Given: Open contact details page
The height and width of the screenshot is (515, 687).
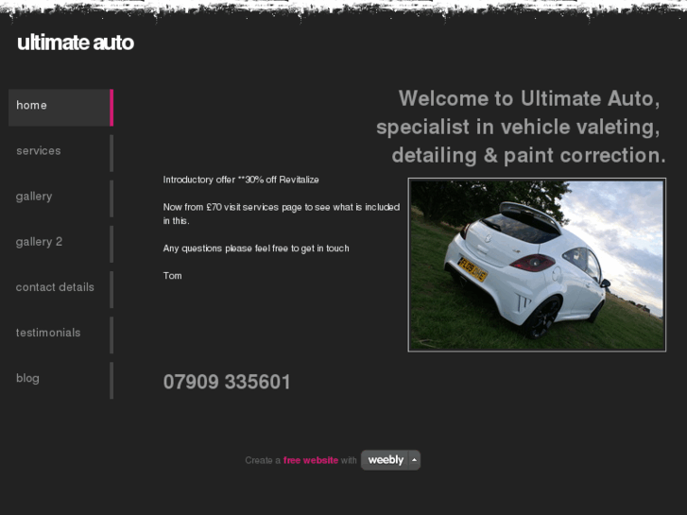Looking at the screenshot, I should pyautogui.click(x=60, y=289).
